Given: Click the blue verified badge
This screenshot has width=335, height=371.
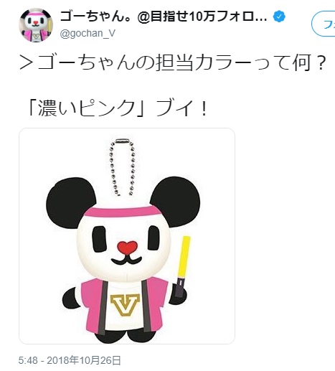Looking at the screenshot, I should point(279,17).
